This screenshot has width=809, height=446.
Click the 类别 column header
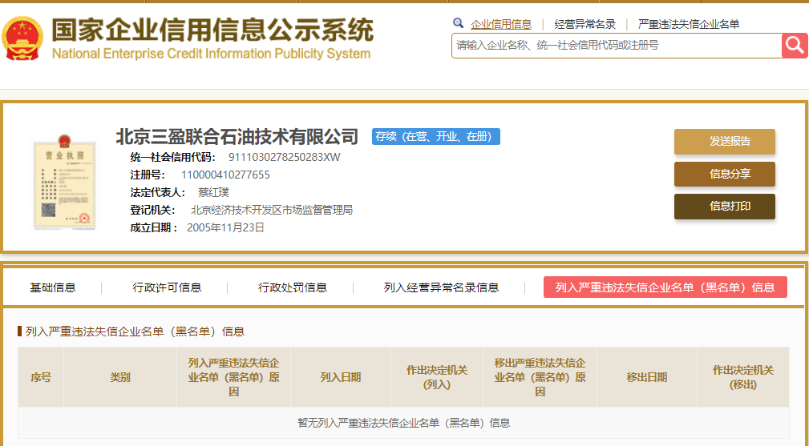tap(120, 377)
